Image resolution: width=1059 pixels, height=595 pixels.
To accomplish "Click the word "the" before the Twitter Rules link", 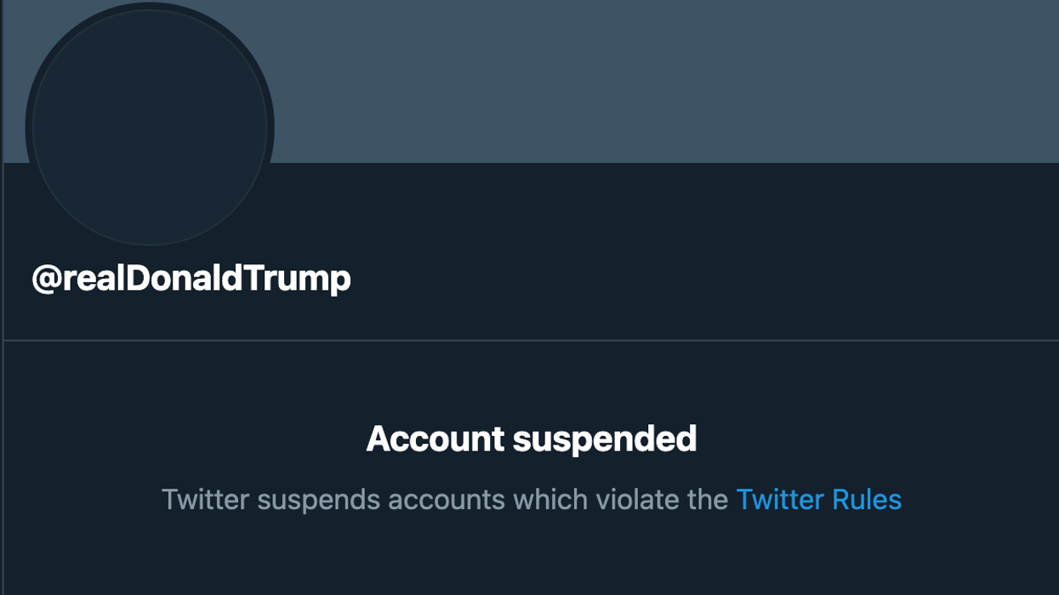I will tap(708, 499).
